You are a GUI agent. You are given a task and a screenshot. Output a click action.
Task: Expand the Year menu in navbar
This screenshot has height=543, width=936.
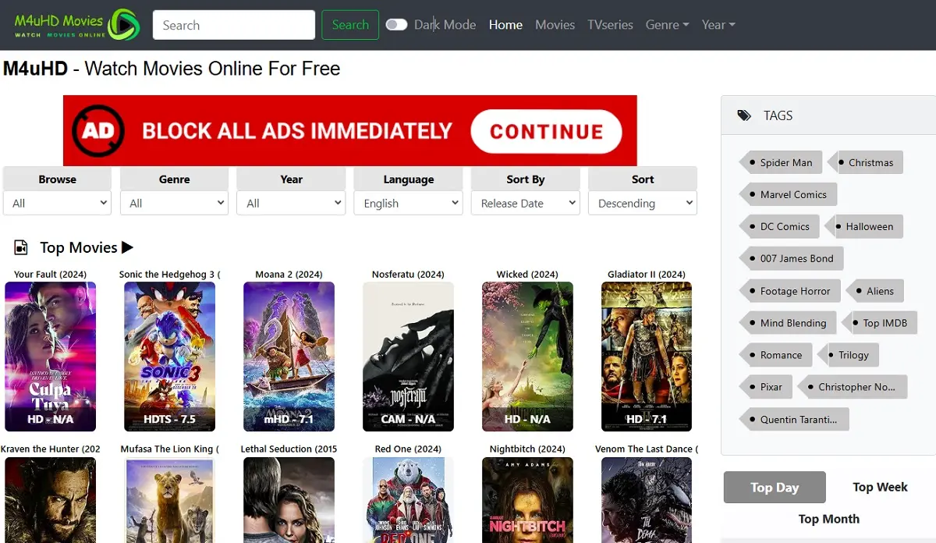pyautogui.click(x=718, y=25)
